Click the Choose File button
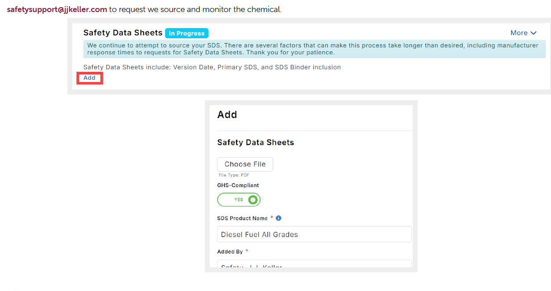The height and width of the screenshot is (291, 551). click(245, 164)
